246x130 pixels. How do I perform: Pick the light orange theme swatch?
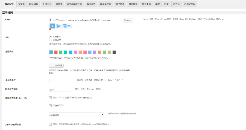(x=80, y=52)
